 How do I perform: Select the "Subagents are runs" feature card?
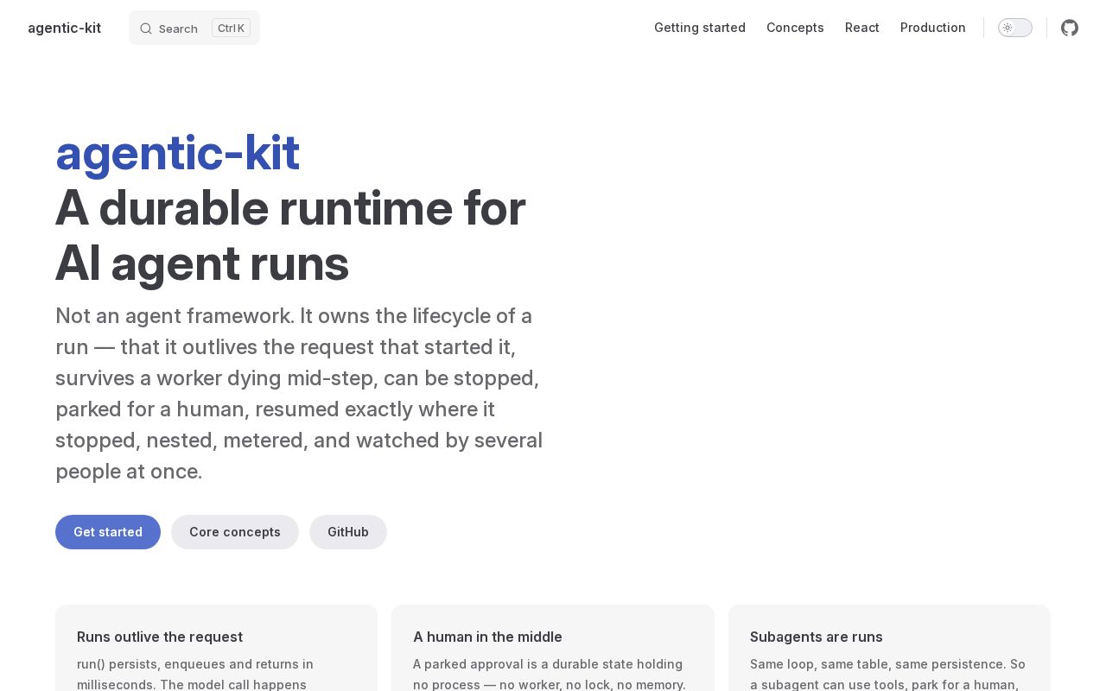[889, 648]
